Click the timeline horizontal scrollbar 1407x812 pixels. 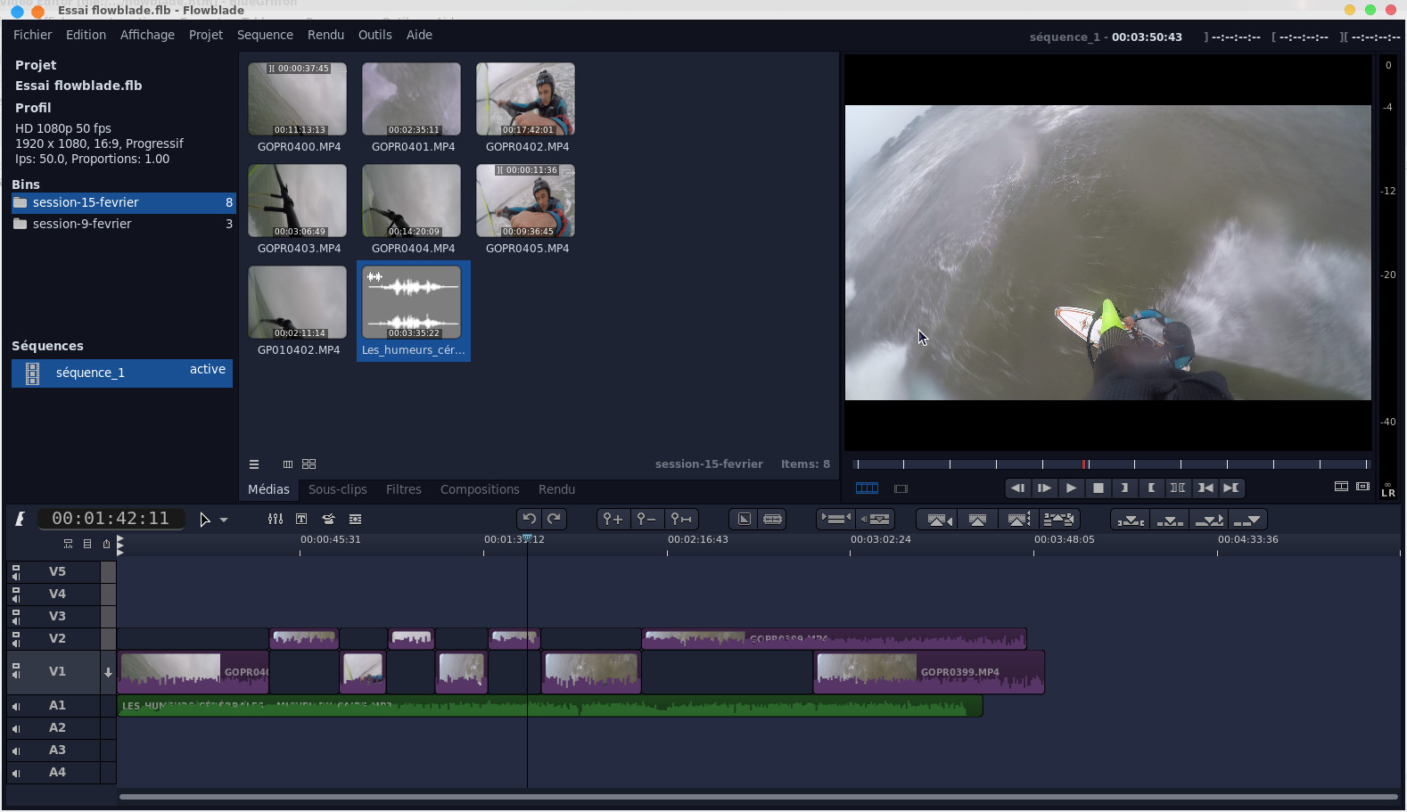tap(758, 797)
